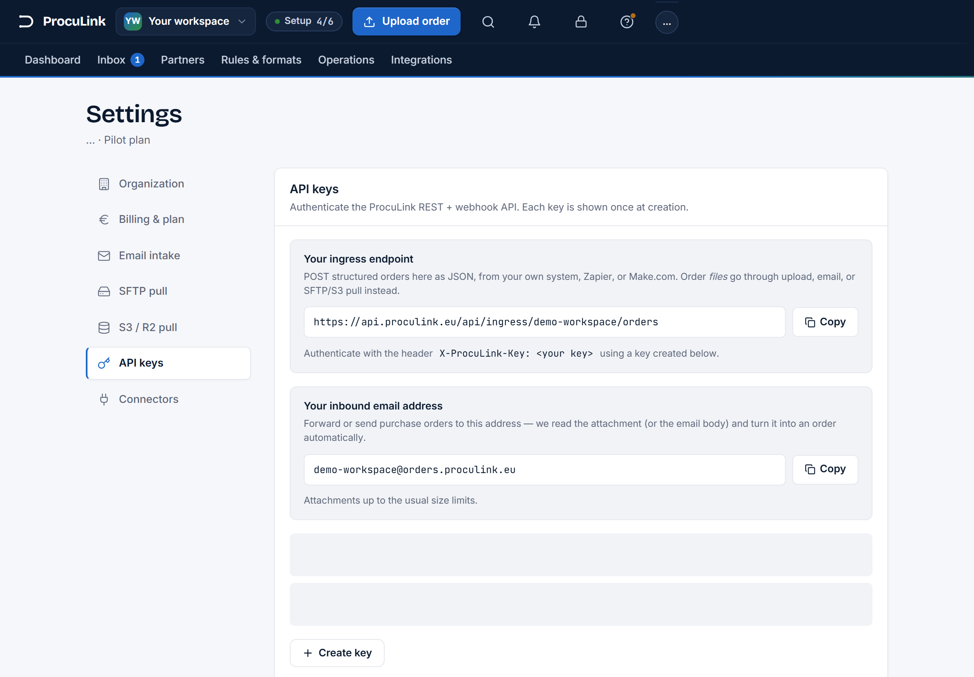
Task: Open Email intake settings
Action: coord(168,256)
